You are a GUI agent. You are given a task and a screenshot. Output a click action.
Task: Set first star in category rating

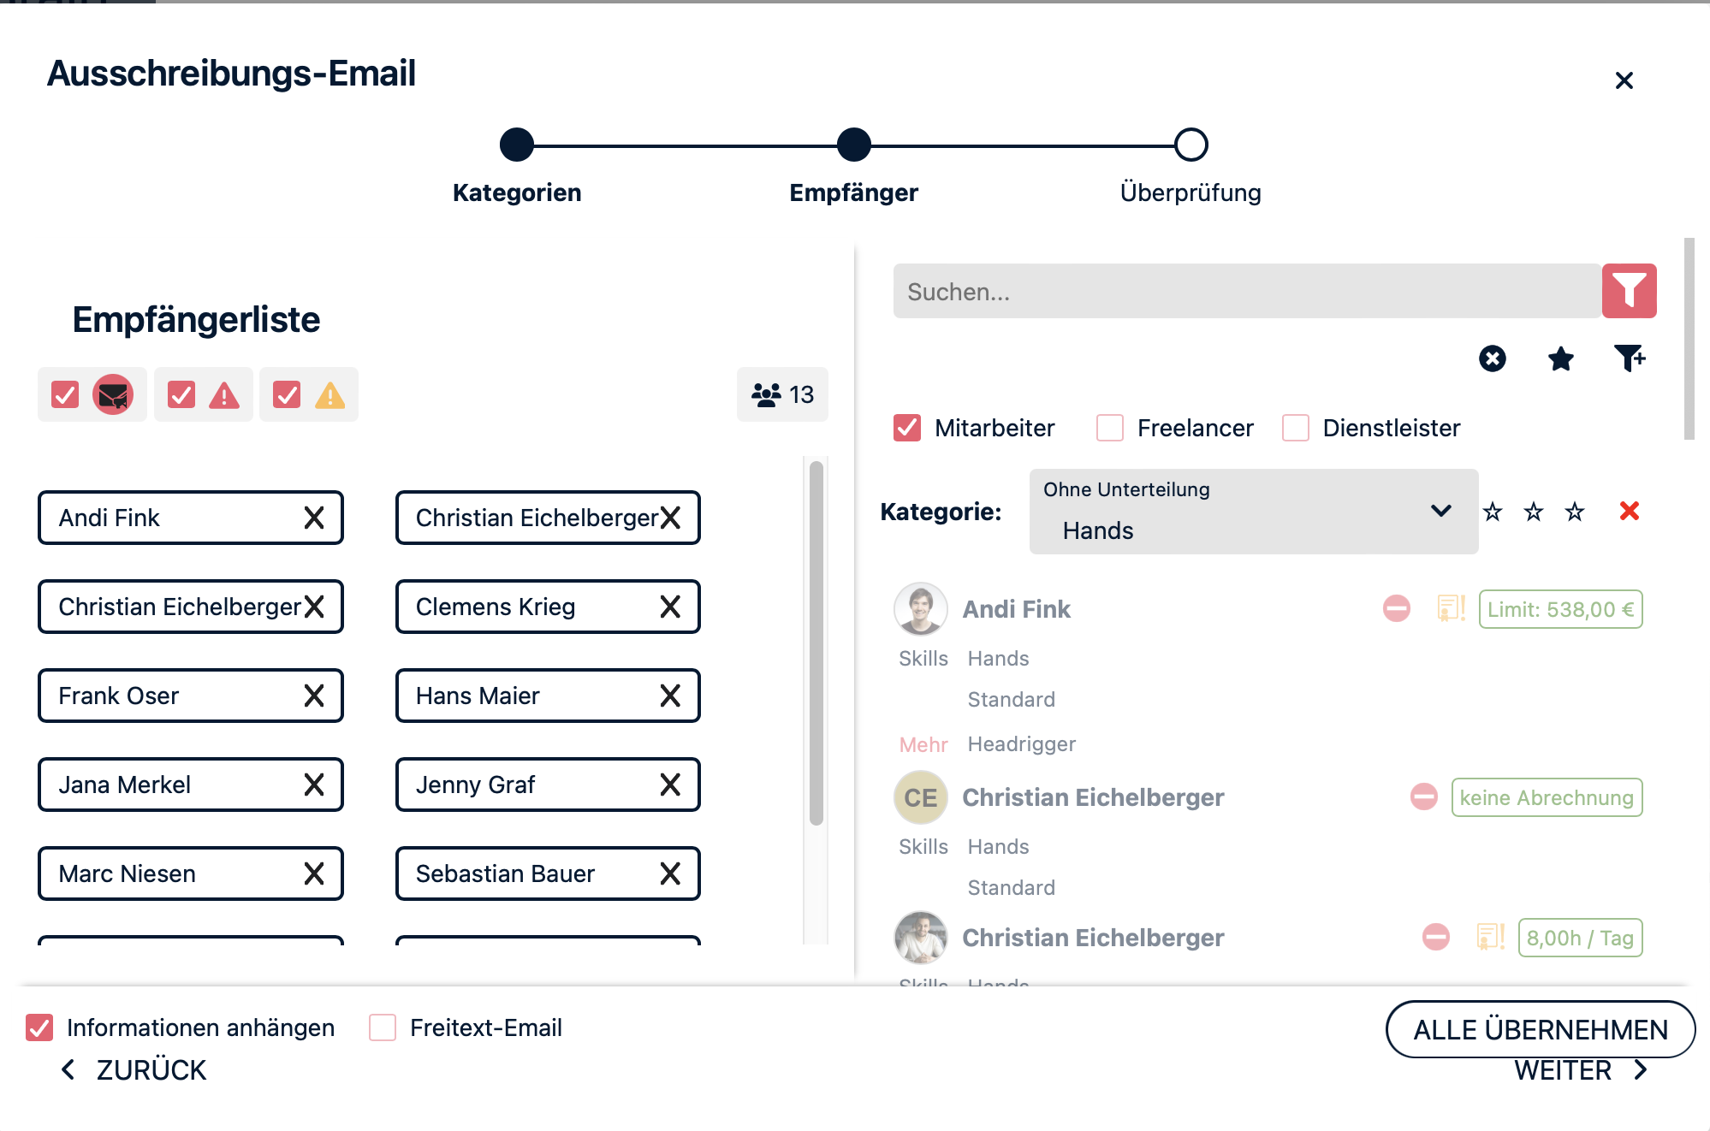1493,512
